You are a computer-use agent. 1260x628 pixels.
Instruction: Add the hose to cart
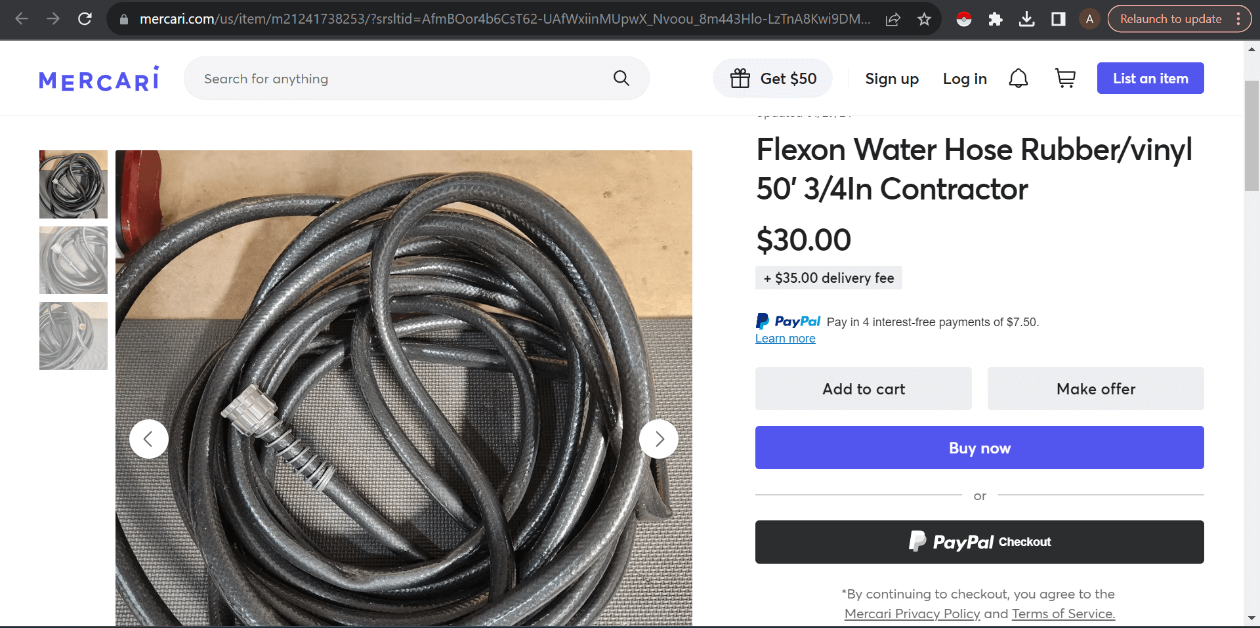pos(863,388)
